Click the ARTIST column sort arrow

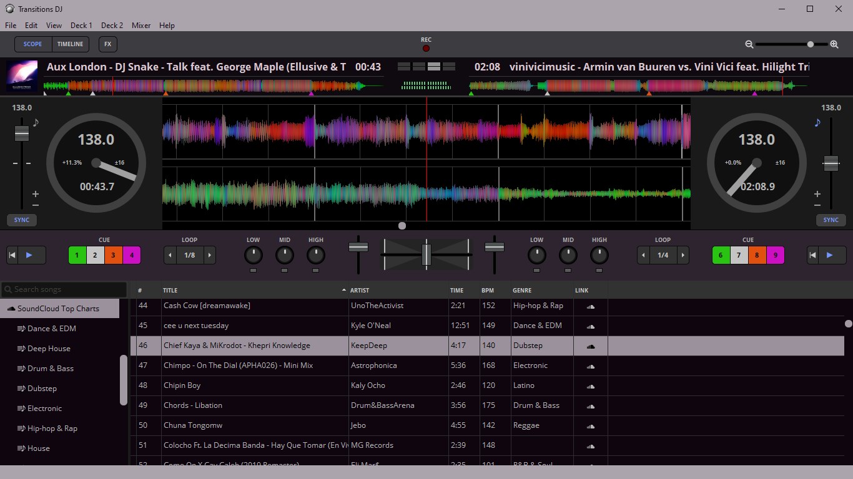343,290
